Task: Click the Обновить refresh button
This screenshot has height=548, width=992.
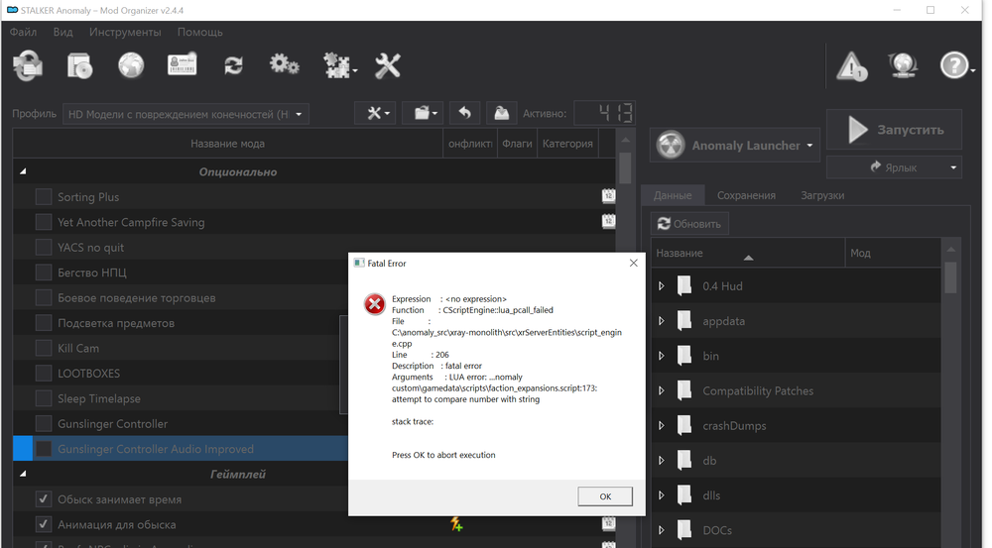Action: click(x=690, y=224)
